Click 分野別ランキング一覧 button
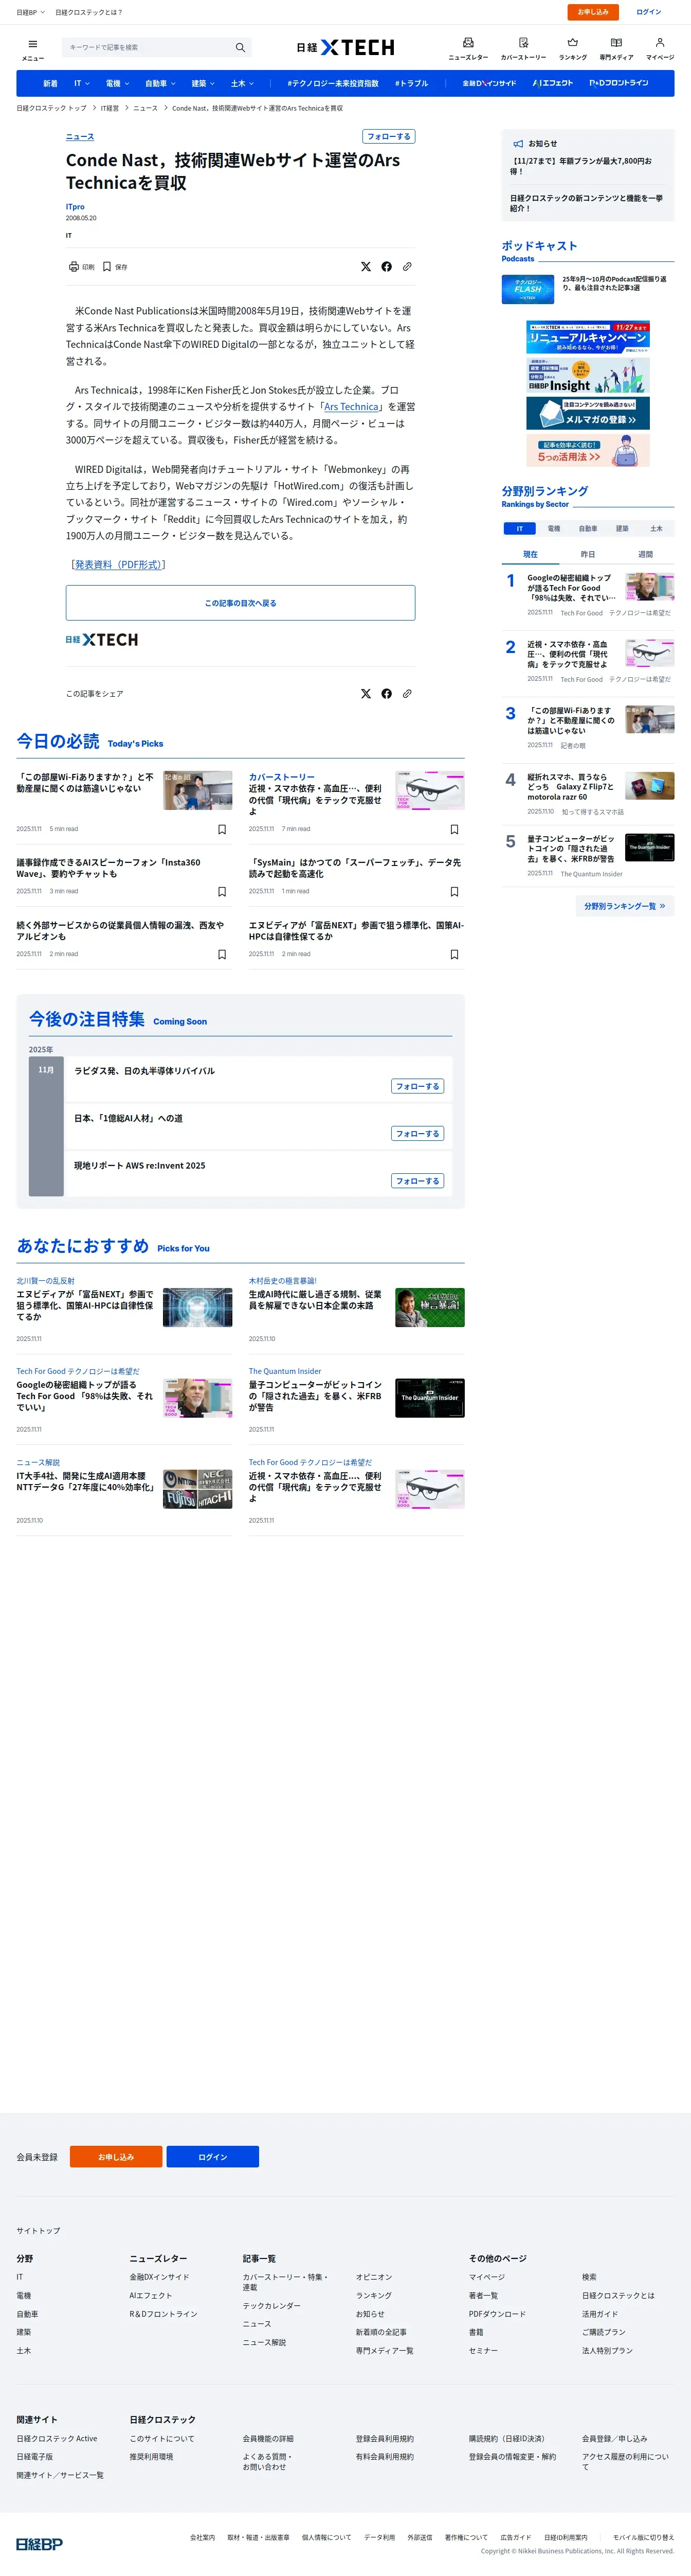Image resolution: width=691 pixels, height=2576 pixels. 624,906
